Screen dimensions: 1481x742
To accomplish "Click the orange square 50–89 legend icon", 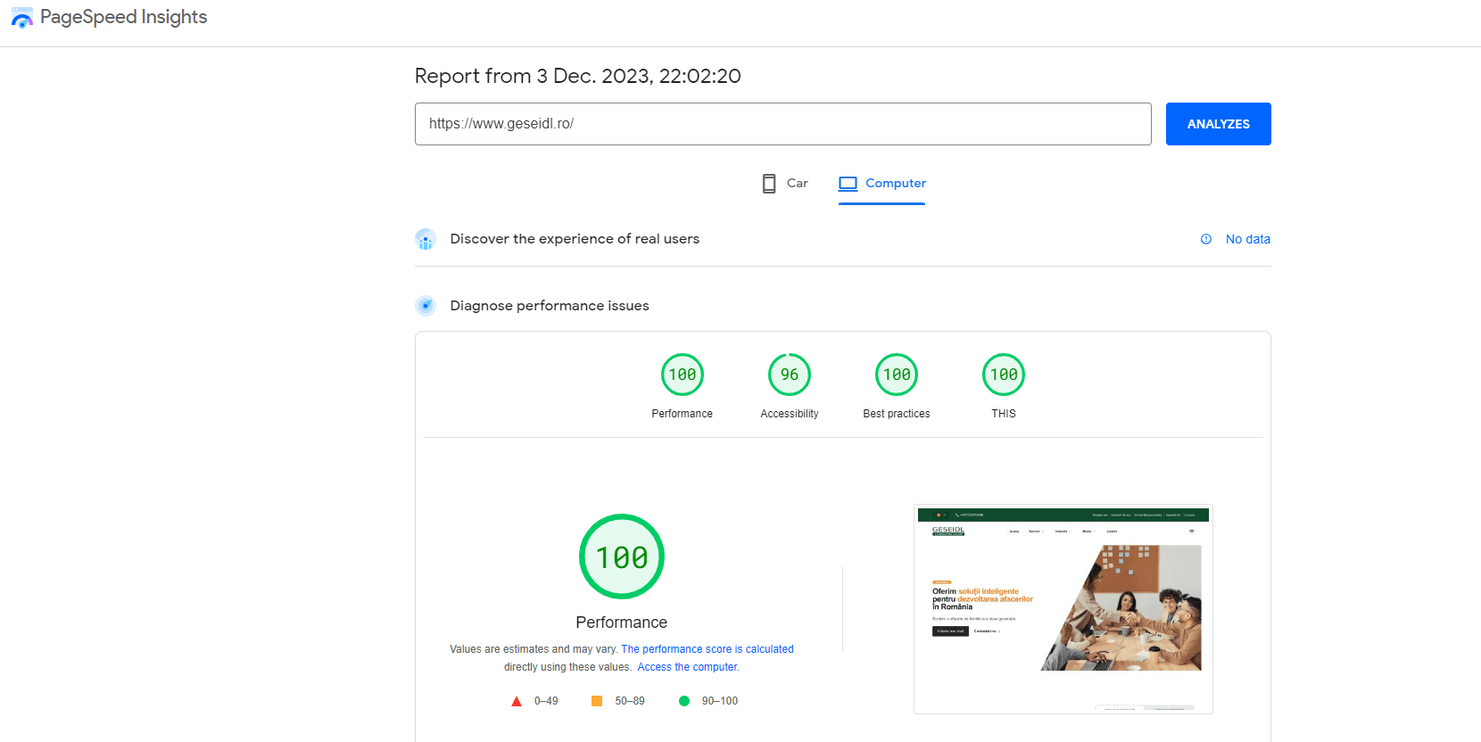I will tap(597, 701).
